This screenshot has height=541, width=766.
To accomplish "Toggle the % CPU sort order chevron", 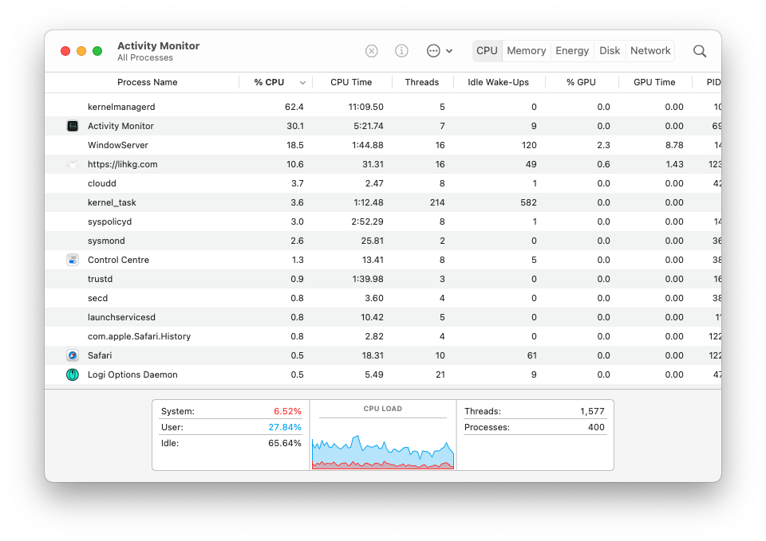I will point(302,82).
